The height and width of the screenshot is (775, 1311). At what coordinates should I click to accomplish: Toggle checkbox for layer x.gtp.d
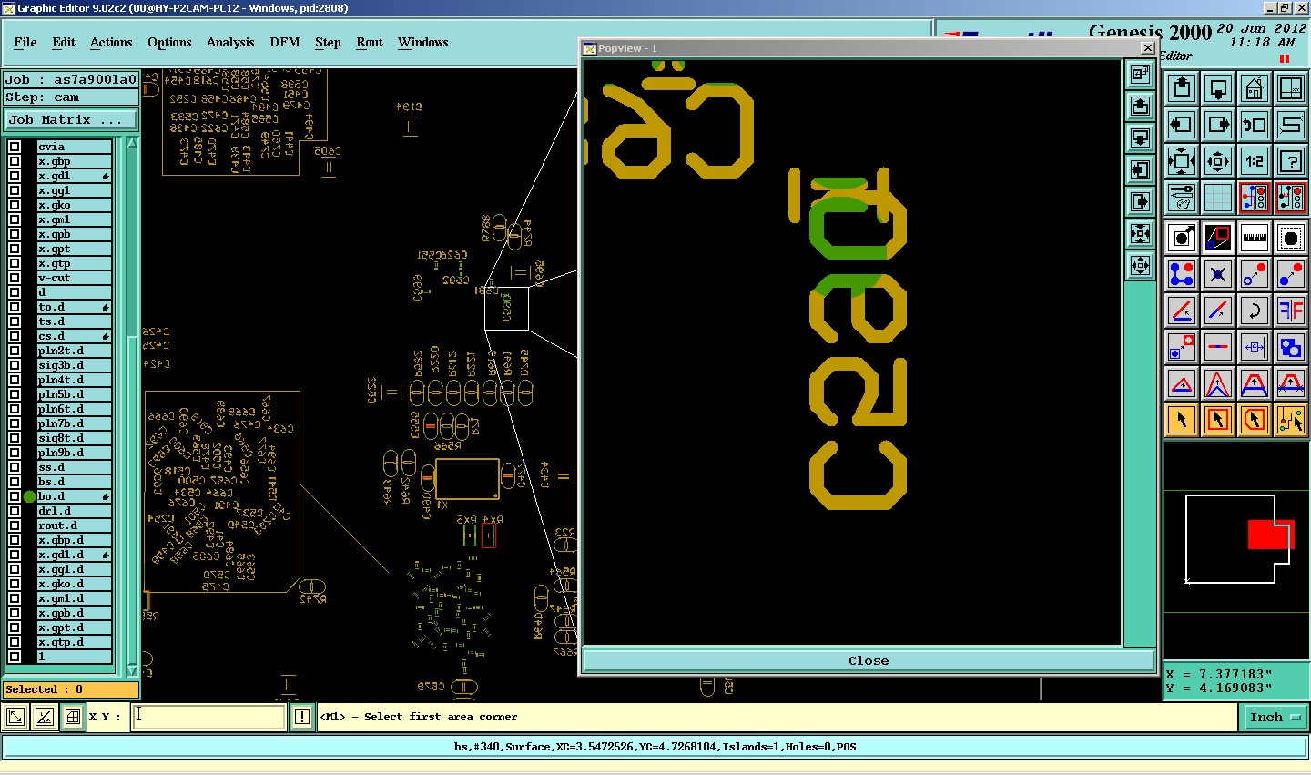click(x=15, y=642)
